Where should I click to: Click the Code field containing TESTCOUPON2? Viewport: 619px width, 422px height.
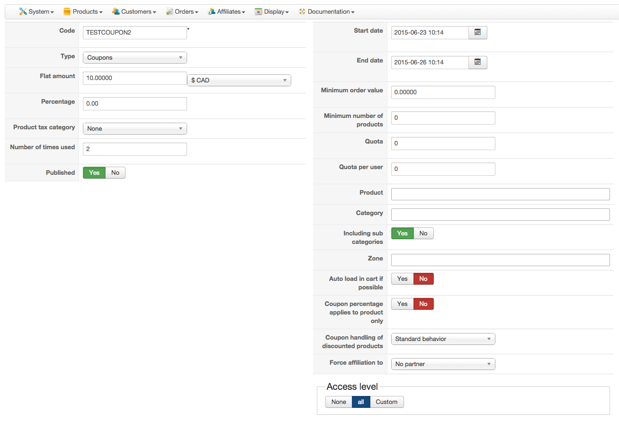pyautogui.click(x=135, y=33)
